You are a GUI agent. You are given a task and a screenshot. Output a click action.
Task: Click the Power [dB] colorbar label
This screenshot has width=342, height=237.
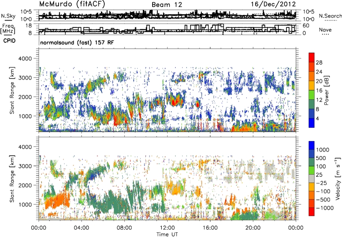point(327,90)
